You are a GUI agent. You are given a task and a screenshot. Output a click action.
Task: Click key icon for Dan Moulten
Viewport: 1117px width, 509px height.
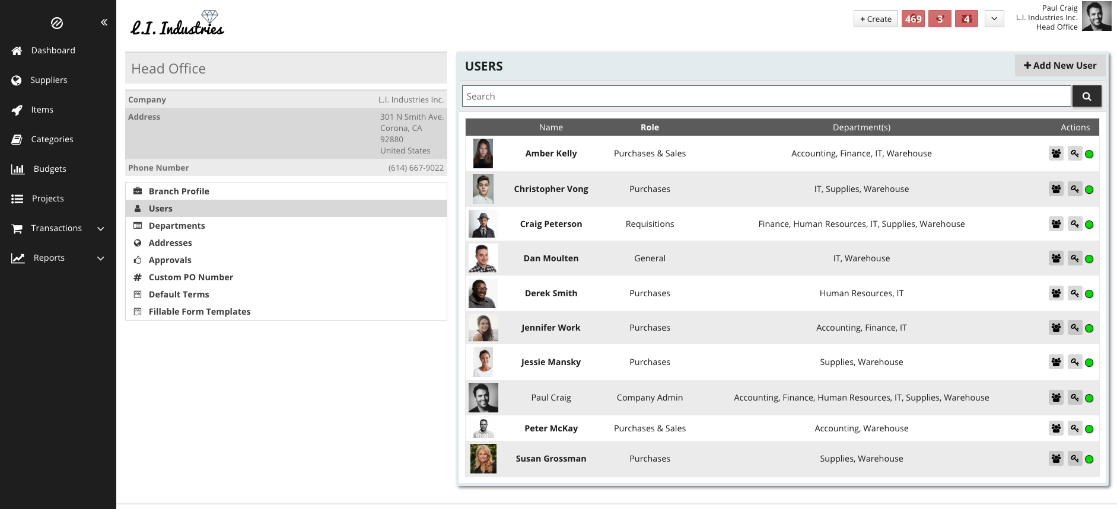1075,258
